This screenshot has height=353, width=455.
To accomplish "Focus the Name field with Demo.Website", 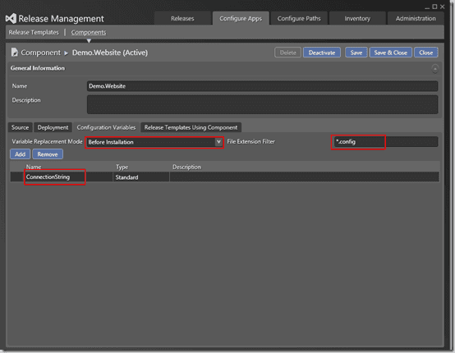I will [x=262, y=86].
